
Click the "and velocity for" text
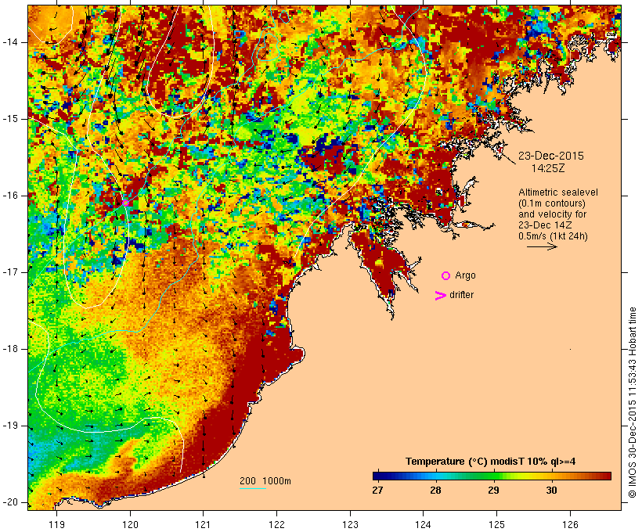pyautogui.click(x=552, y=214)
